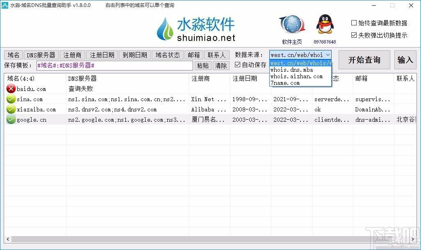Click the green status icon beside google.cn
Screen dimensions: 421x250
(10, 119)
